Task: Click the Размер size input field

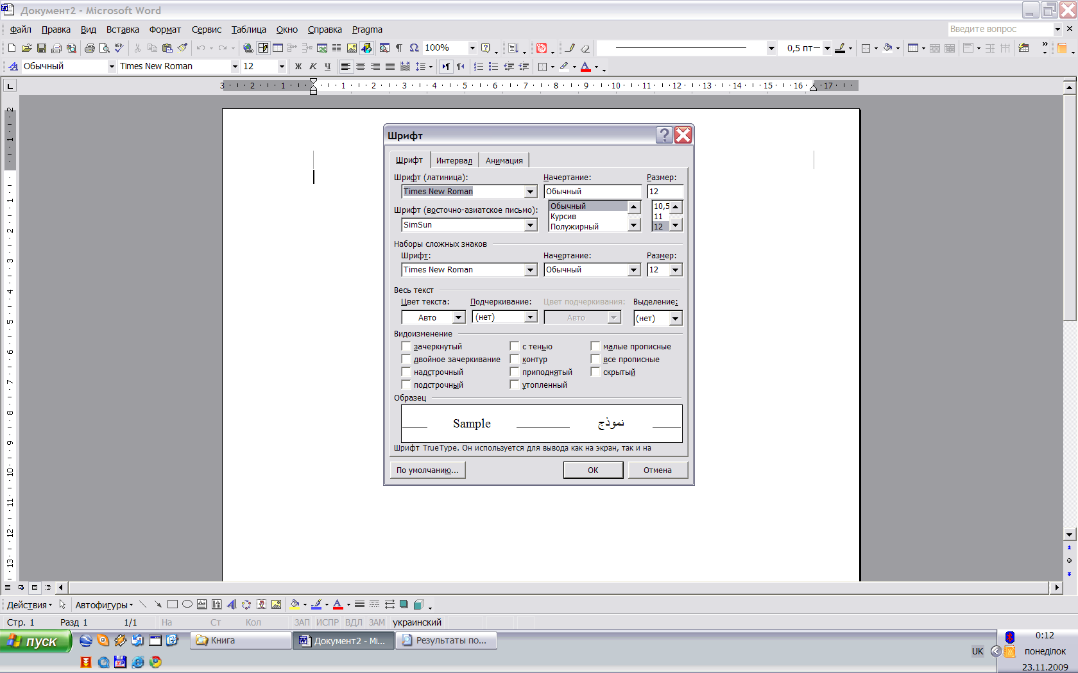Action: (x=665, y=192)
